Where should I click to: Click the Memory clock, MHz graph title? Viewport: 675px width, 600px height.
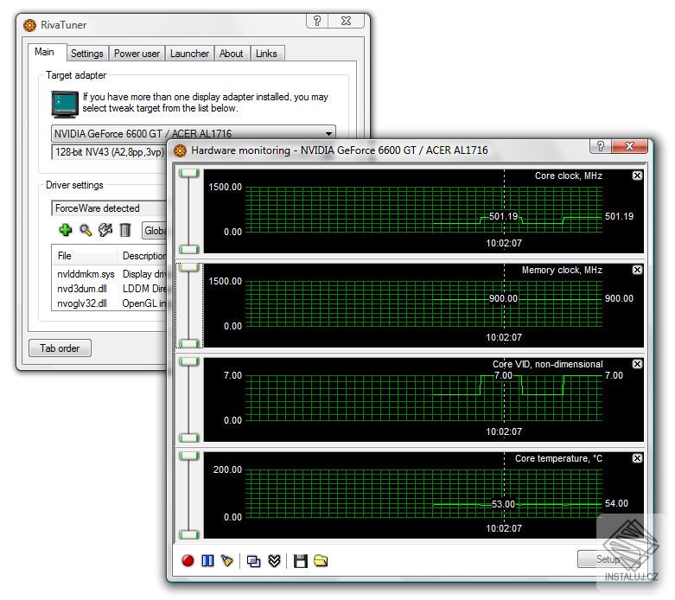562,270
